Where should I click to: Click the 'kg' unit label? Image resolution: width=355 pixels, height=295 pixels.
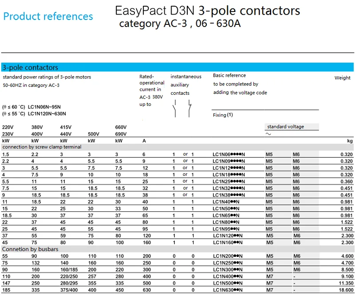point(350,141)
